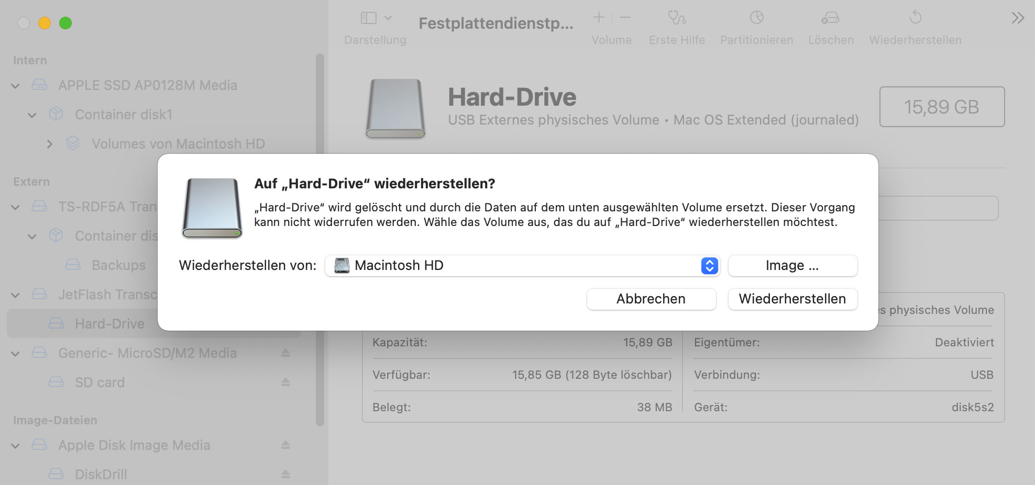1035x485 pixels.
Task: Open the Wiederherstellen von Macintosh HD dropdown
Action: click(522, 266)
